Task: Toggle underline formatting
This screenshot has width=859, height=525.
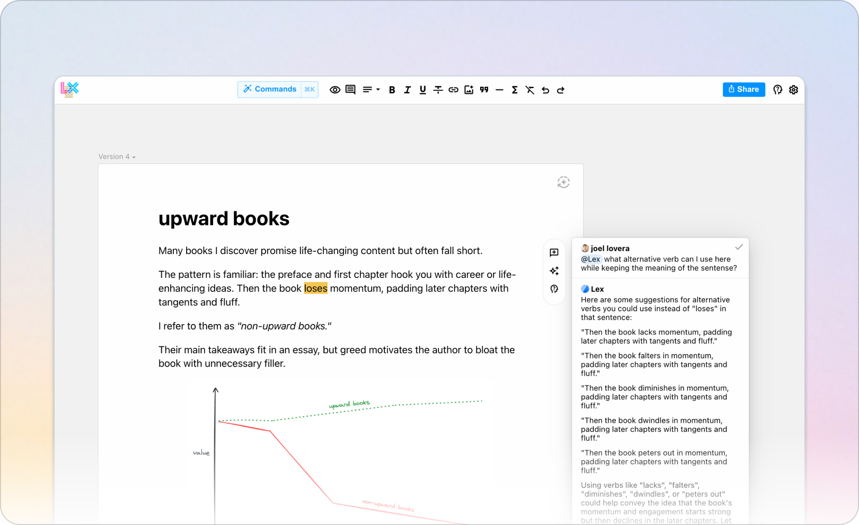Action: 423,90
